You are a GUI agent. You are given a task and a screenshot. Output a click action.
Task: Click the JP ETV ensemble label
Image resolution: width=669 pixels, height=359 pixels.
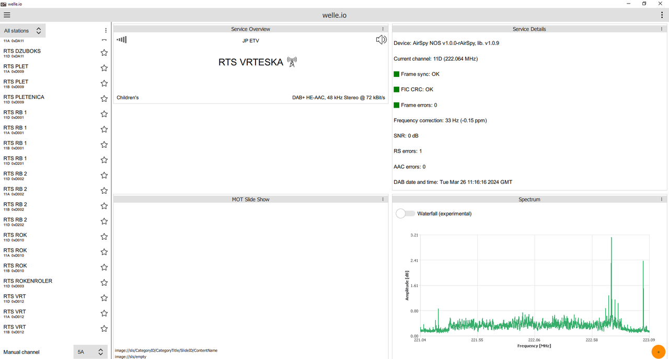251,40
